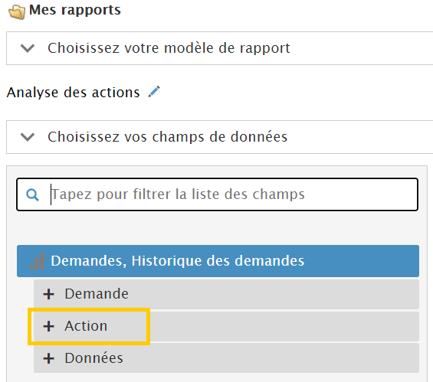
Task: Click the Analyse des actions report name
Action: 73,92
